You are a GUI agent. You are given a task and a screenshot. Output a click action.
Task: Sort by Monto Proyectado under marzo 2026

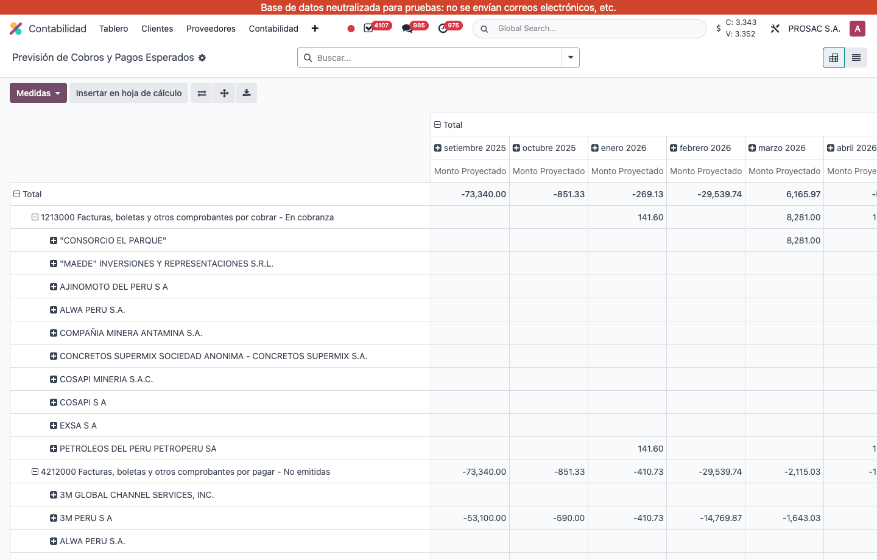coord(784,171)
